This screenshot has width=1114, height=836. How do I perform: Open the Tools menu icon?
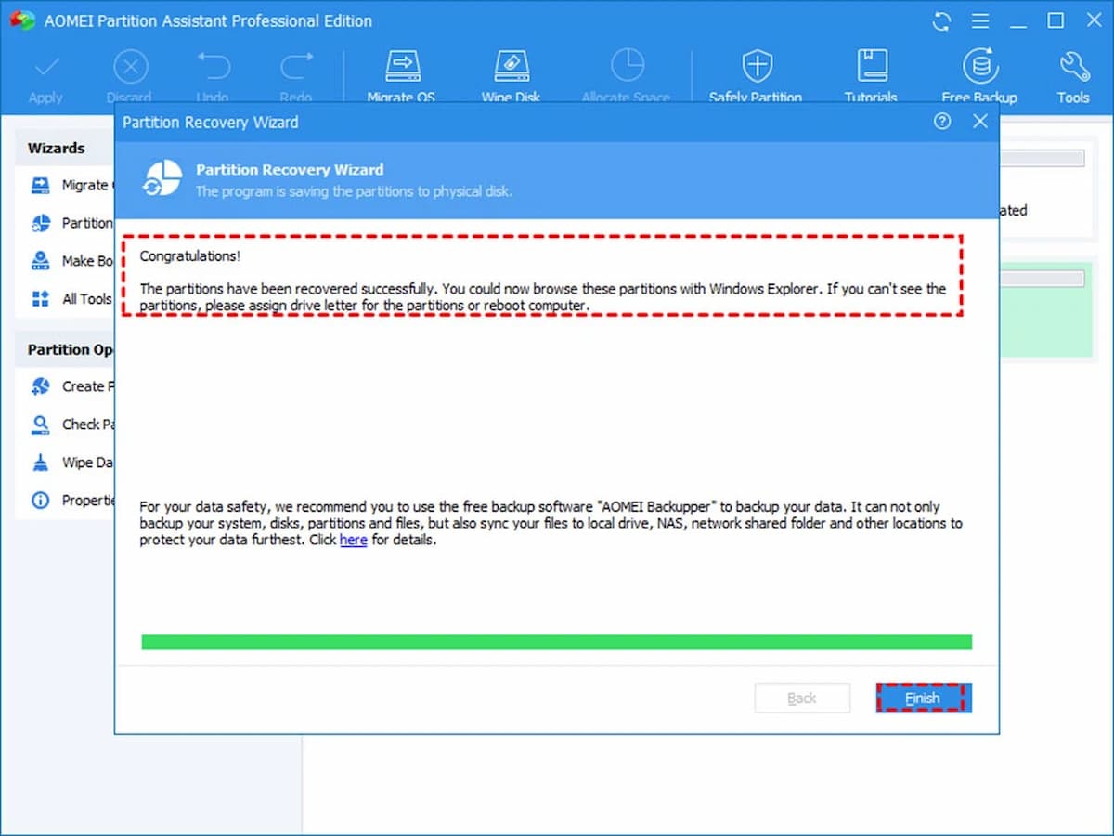click(x=1073, y=74)
